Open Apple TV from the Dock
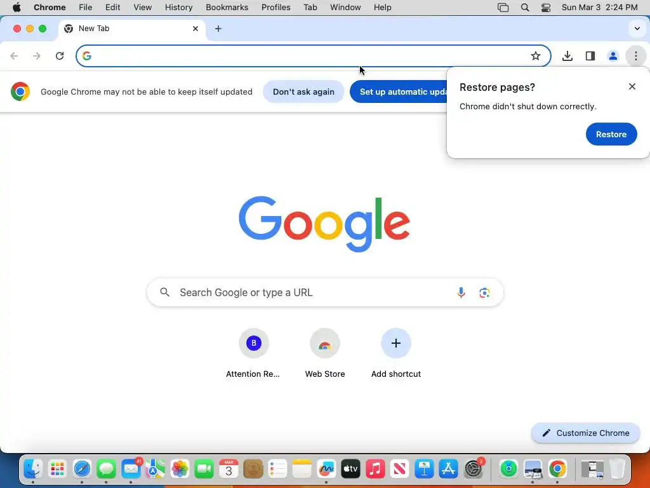Viewport: 650px width, 488px height. [x=350, y=469]
